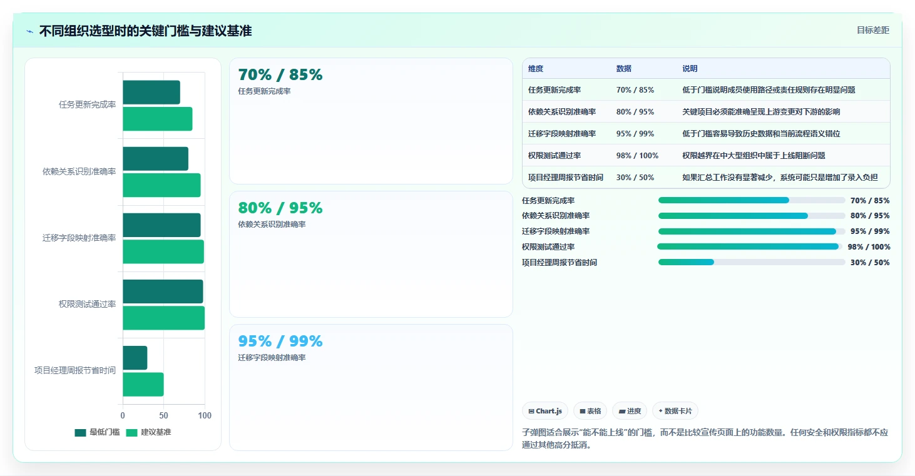Click the lightning icon beside the panel title

29,31
